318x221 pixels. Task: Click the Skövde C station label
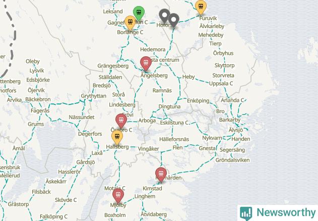point(66,200)
